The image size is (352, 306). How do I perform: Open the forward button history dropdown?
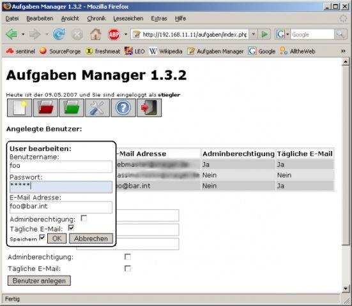(x=47, y=34)
